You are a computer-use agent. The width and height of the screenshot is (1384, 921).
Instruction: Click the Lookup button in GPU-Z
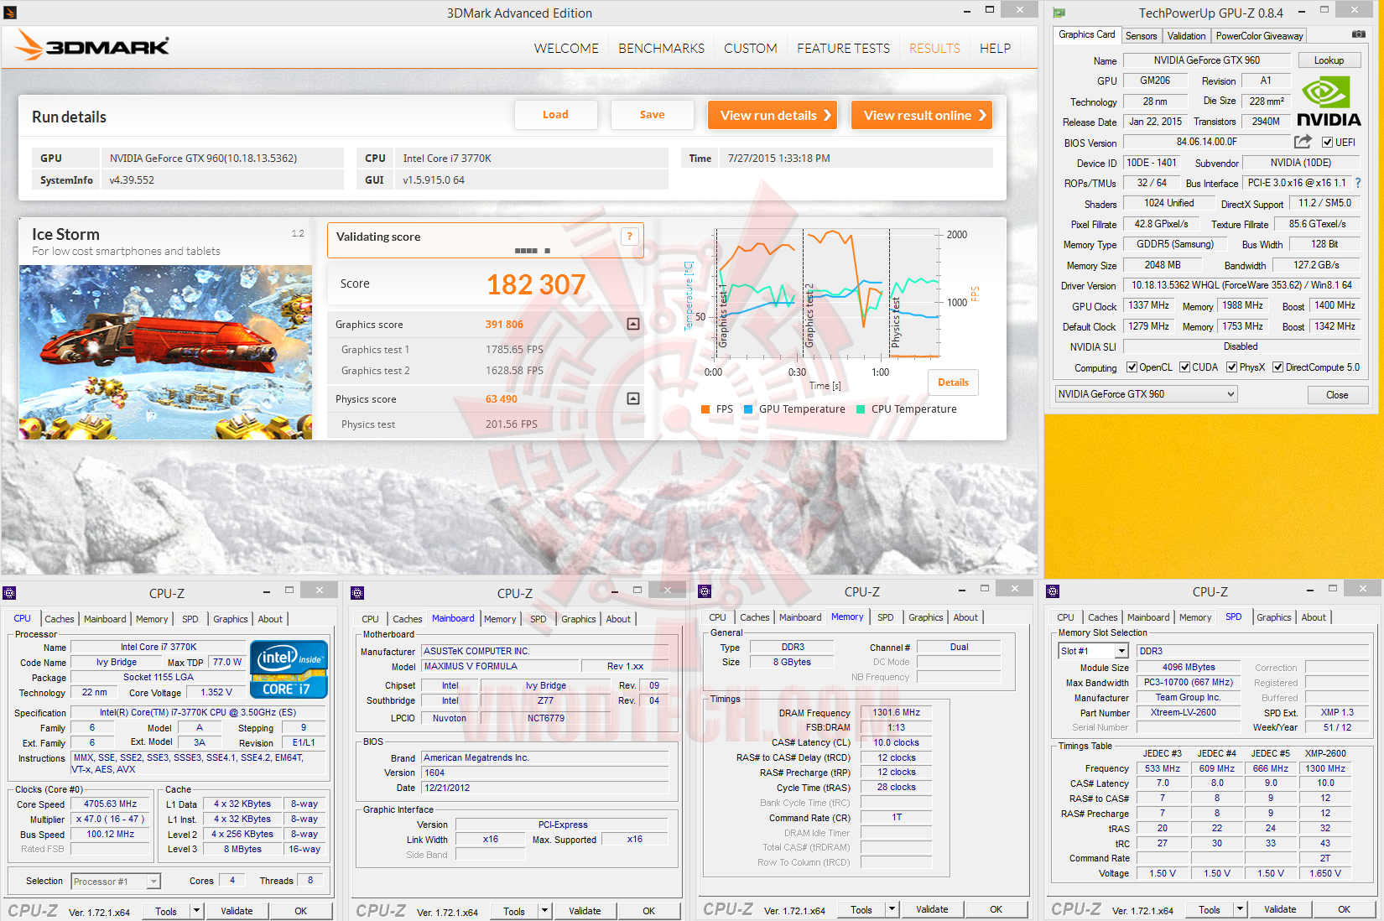(1329, 60)
